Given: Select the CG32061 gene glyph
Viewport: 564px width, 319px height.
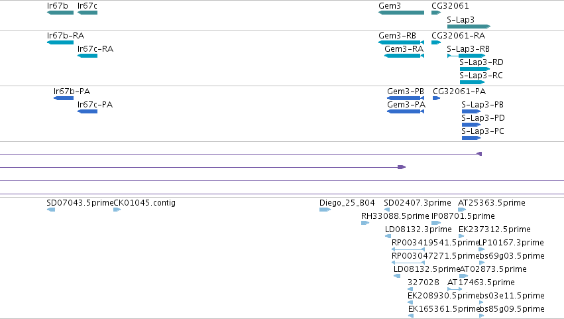Looking at the screenshot, I should [x=436, y=13].
